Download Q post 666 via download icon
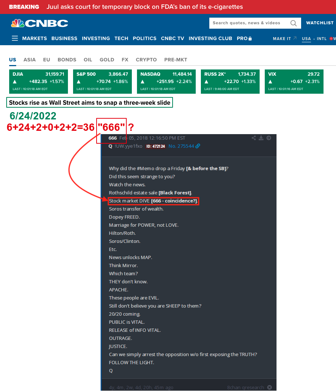The image size is (336, 391). [x=261, y=138]
